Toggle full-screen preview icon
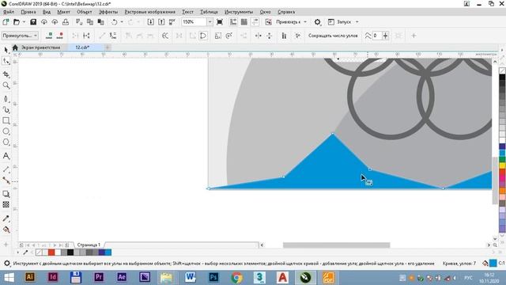Viewport: 506px width, 285px height. pos(220,22)
